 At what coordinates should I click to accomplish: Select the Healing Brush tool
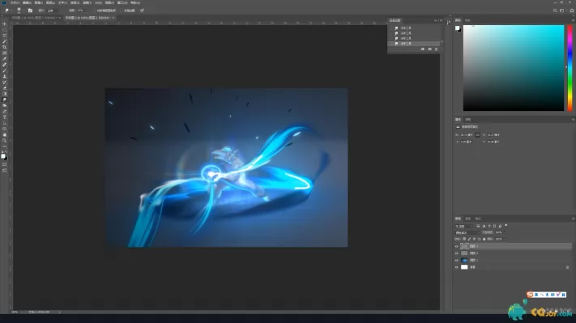pyautogui.click(x=4, y=65)
